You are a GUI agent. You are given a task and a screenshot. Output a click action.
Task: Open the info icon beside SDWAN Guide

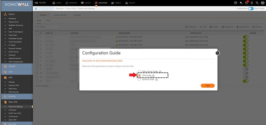(157, 79)
